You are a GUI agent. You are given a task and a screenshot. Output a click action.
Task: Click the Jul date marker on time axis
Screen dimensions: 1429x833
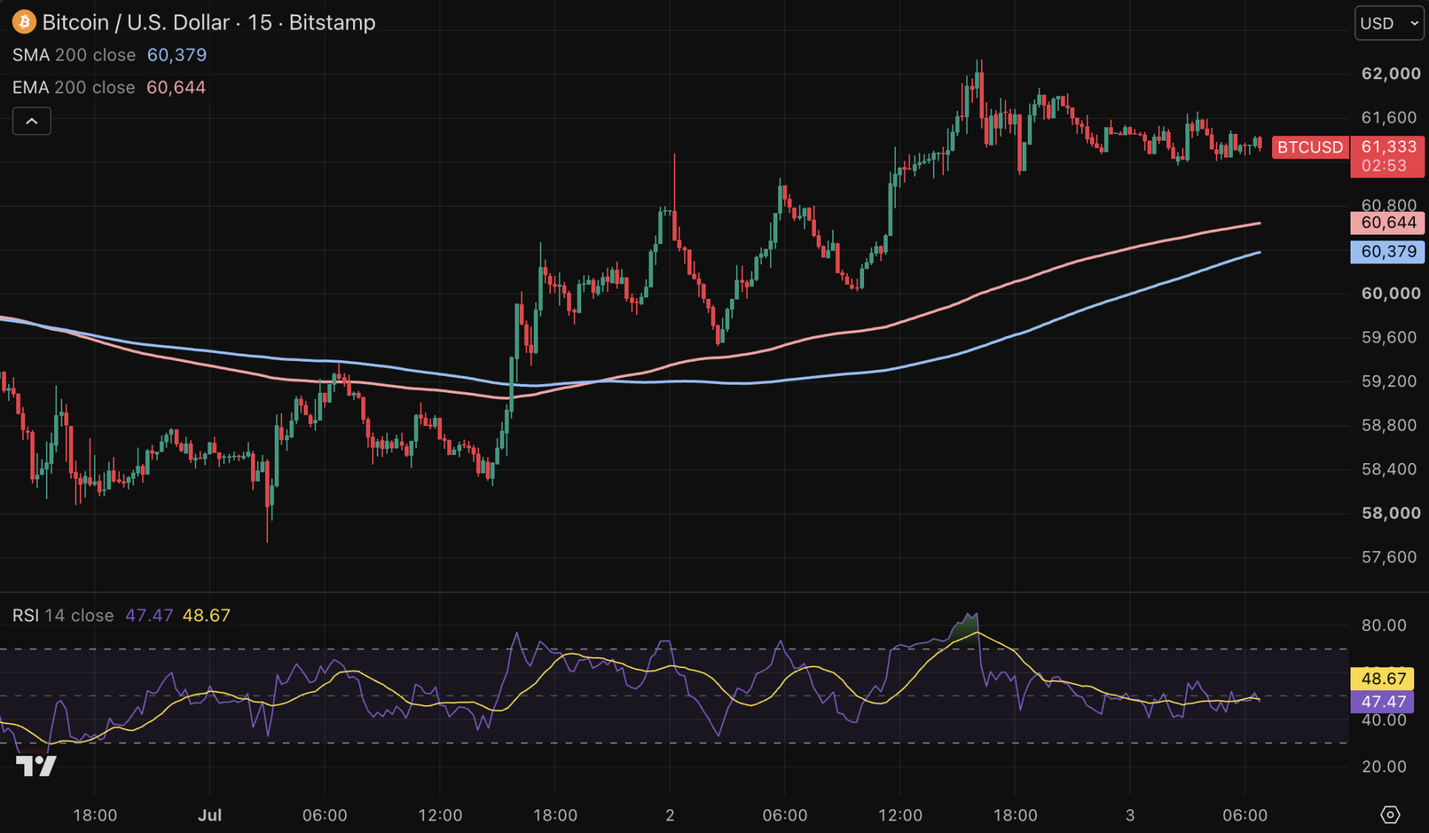(210, 815)
